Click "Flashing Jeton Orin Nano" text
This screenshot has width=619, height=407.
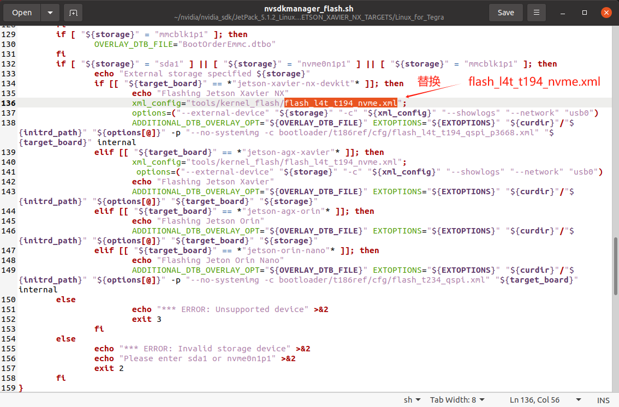click(x=221, y=260)
